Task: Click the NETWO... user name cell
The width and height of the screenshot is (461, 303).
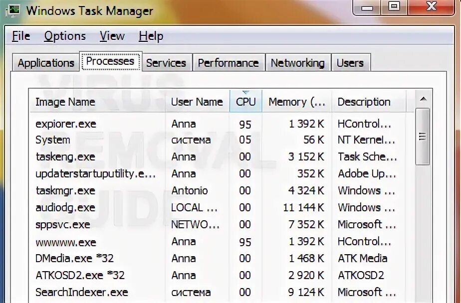Action: 195,225
